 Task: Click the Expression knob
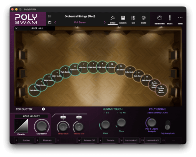(x=42, y=126)
